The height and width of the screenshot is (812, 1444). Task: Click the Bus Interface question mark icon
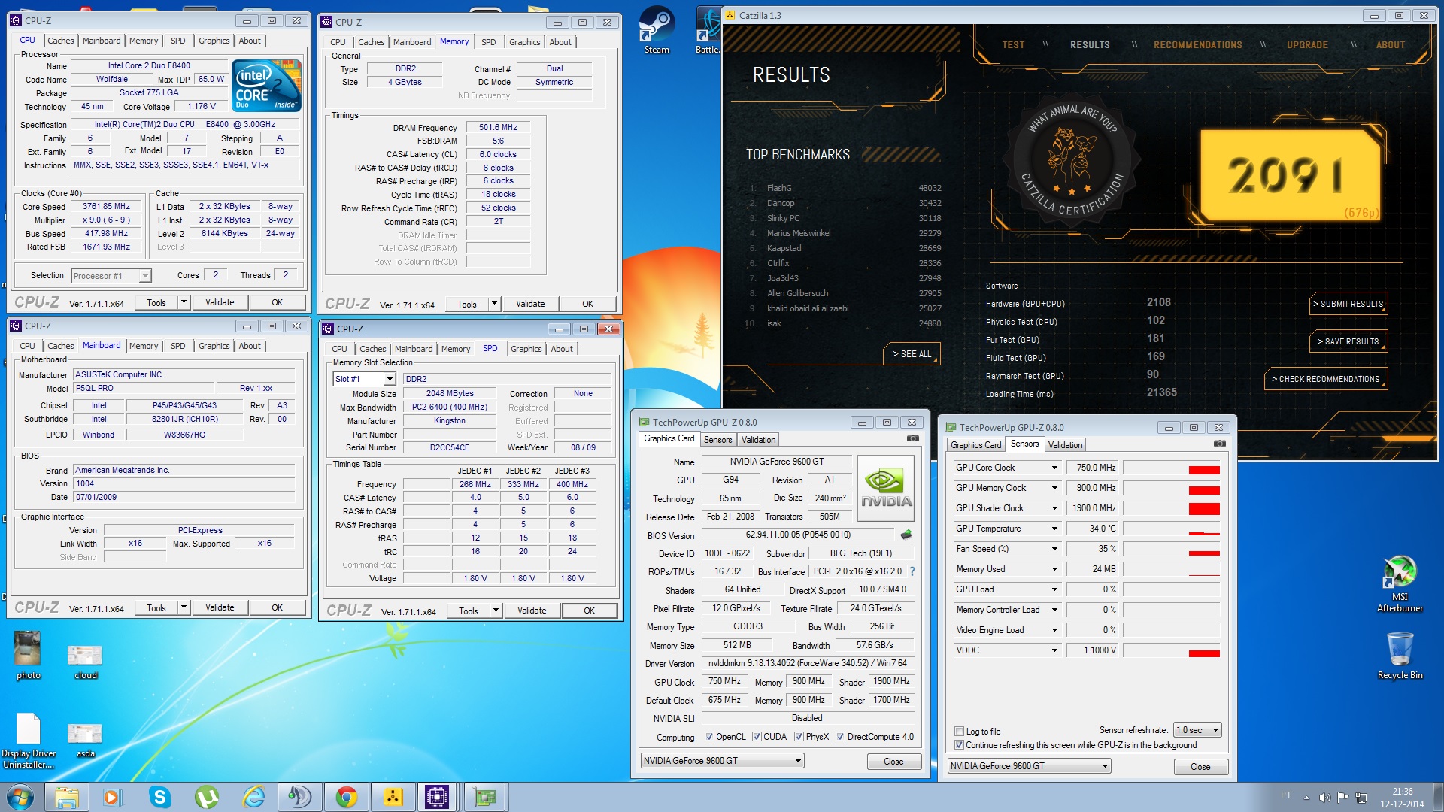coord(912,571)
